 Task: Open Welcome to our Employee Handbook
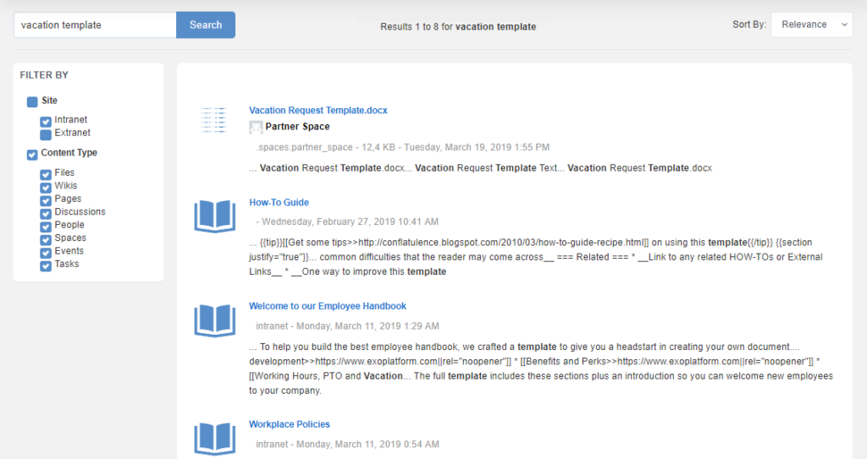(x=328, y=306)
